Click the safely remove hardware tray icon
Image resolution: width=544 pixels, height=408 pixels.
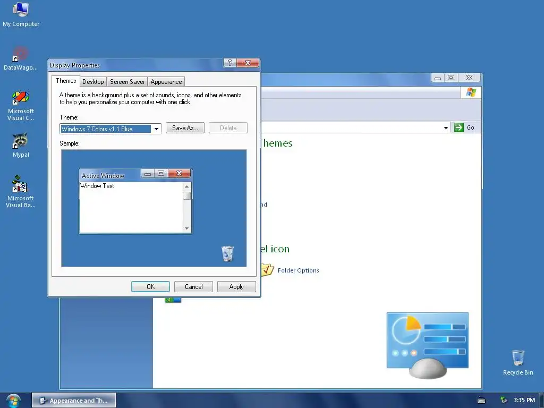(x=504, y=400)
